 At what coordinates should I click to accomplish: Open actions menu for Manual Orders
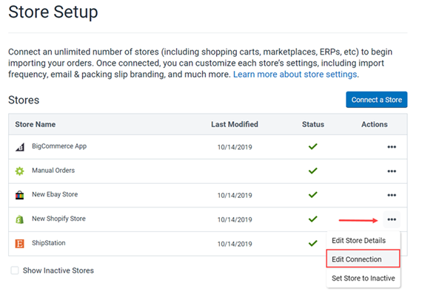tap(392, 171)
